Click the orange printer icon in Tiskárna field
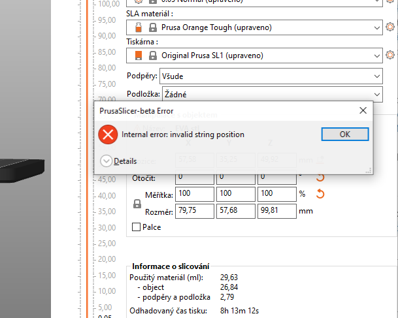 tap(139, 56)
